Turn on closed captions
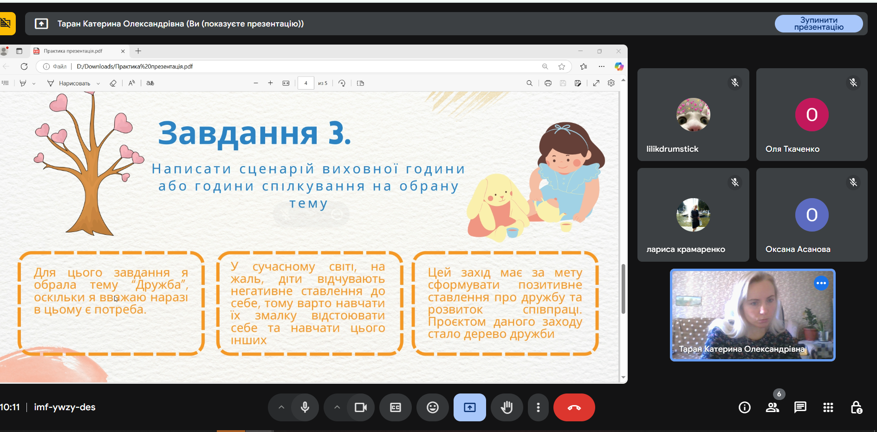Viewport: 877px width, 432px height. tap(395, 407)
